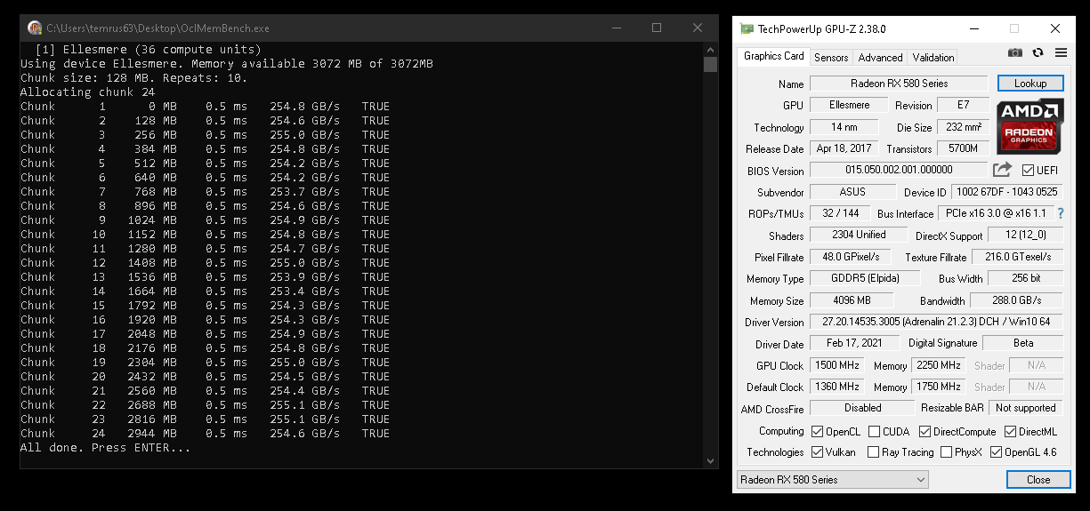This screenshot has height=511, width=1090.
Task: Click the Bandwidth field 288.0 GB/s
Action: point(1016,300)
